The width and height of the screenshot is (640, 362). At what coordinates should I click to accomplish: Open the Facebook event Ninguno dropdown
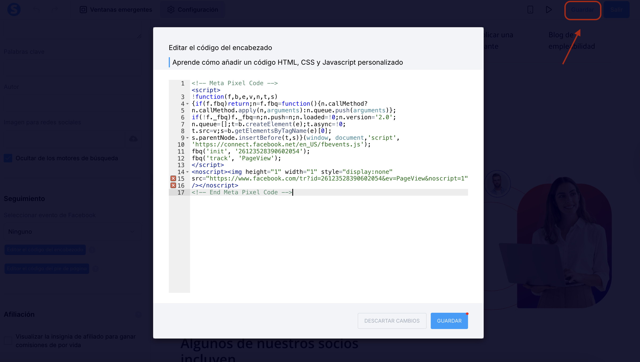(72, 232)
